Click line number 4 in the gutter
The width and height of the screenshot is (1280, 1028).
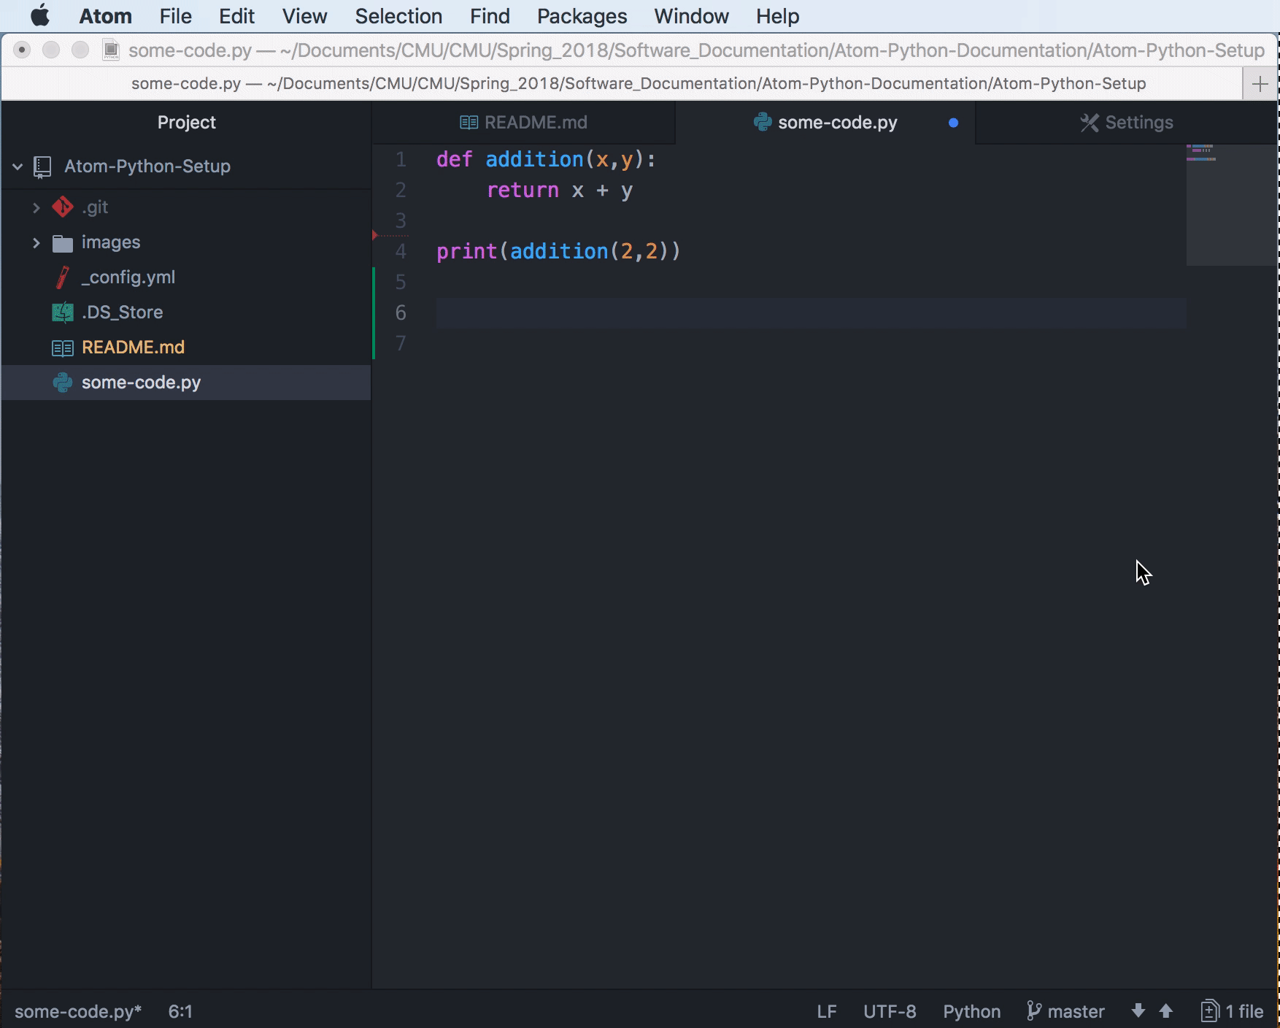[401, 252]
